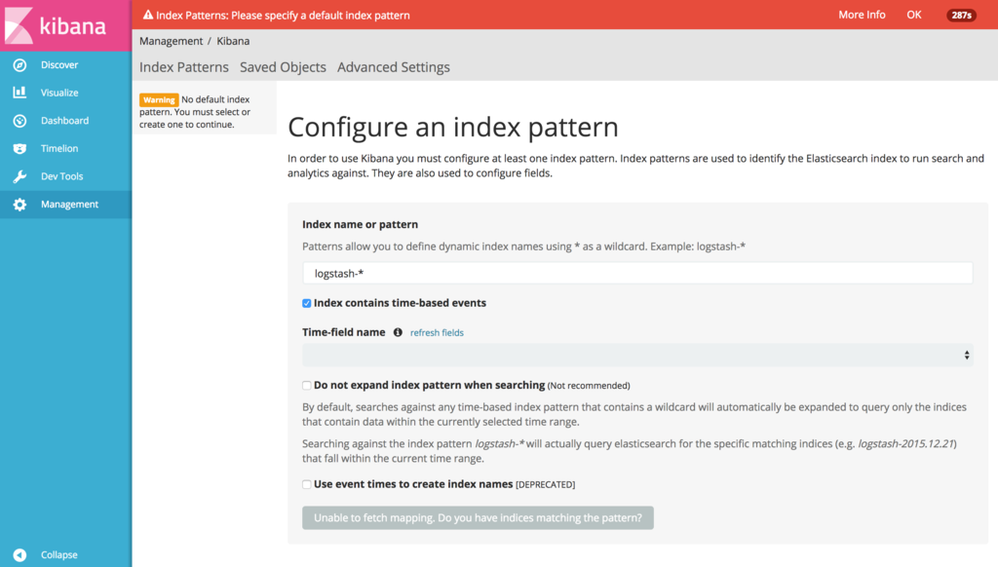Click the warning triangle icon in banner
Image resolution: width=998 pixels, height=567 pixels.
pos(148,15)
